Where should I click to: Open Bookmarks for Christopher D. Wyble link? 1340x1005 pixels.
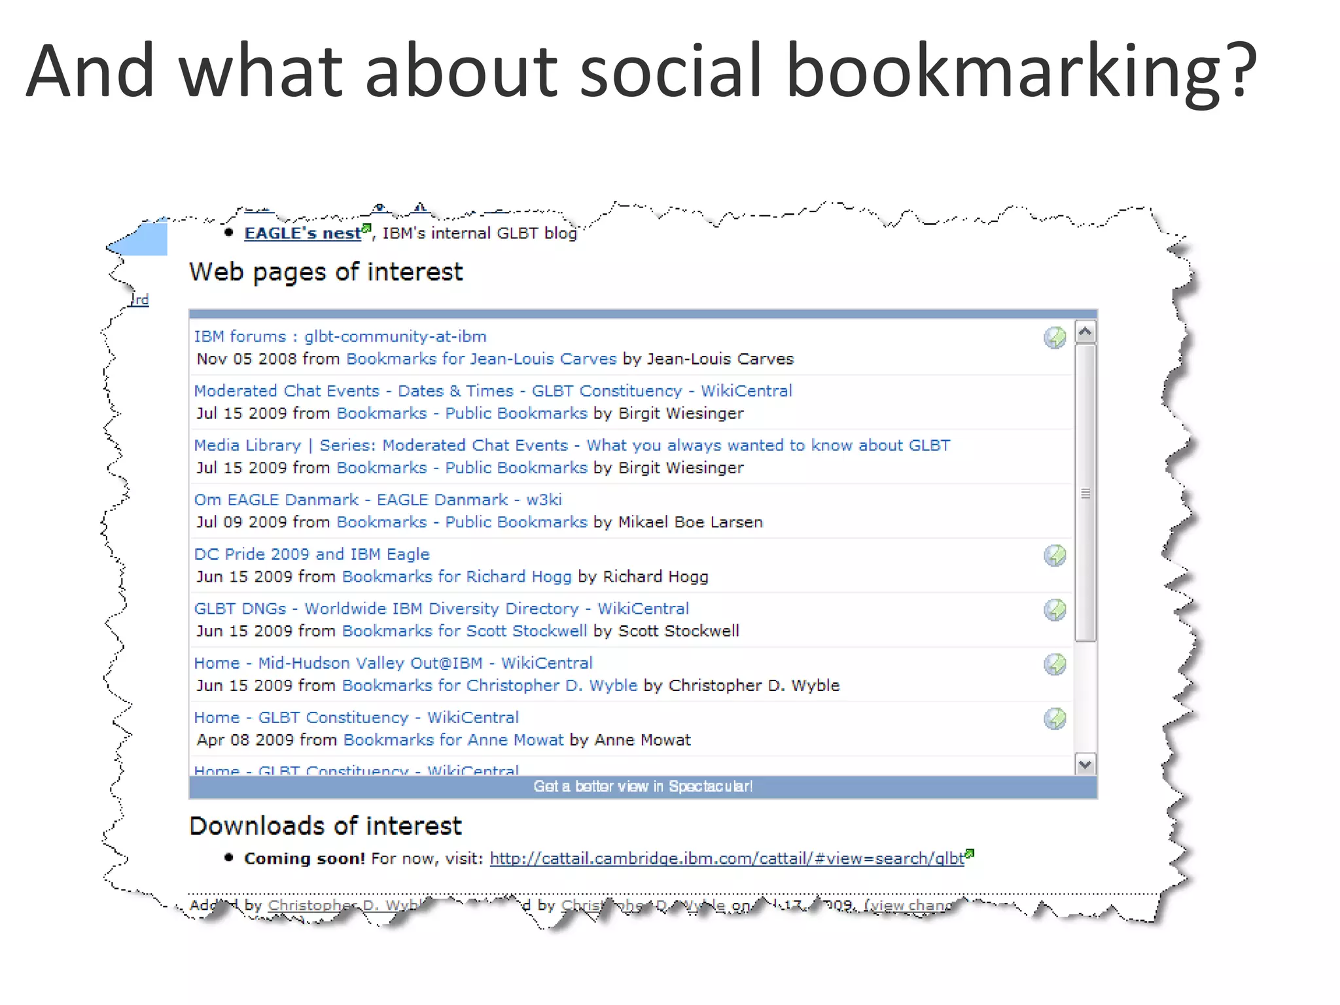coord(489,685)
